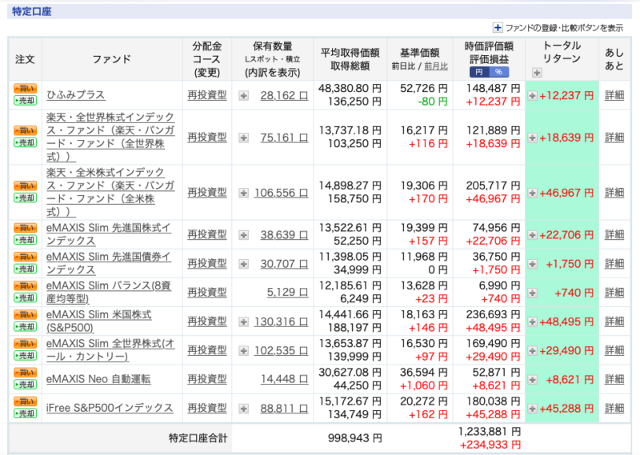Viewport: 640px width, 455px height.
Task: Open 楽天・全世界株式インデックス・ファンド link
Action: coord(110,137)
